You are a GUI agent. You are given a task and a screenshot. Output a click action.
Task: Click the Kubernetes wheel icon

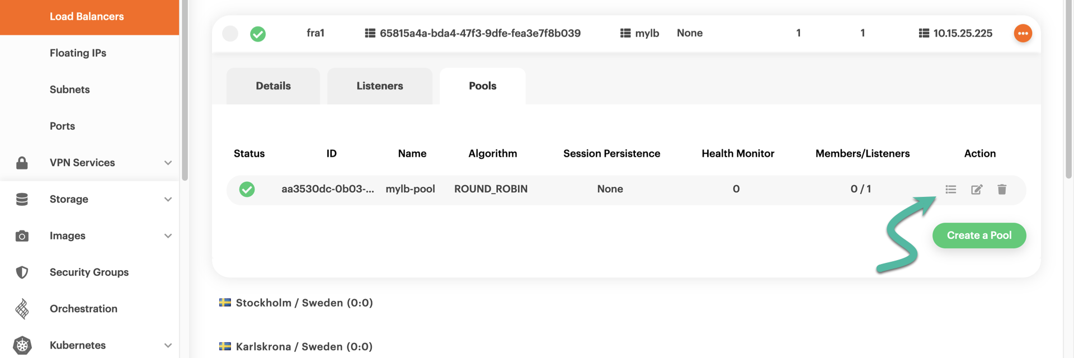(x=22, y=345)
